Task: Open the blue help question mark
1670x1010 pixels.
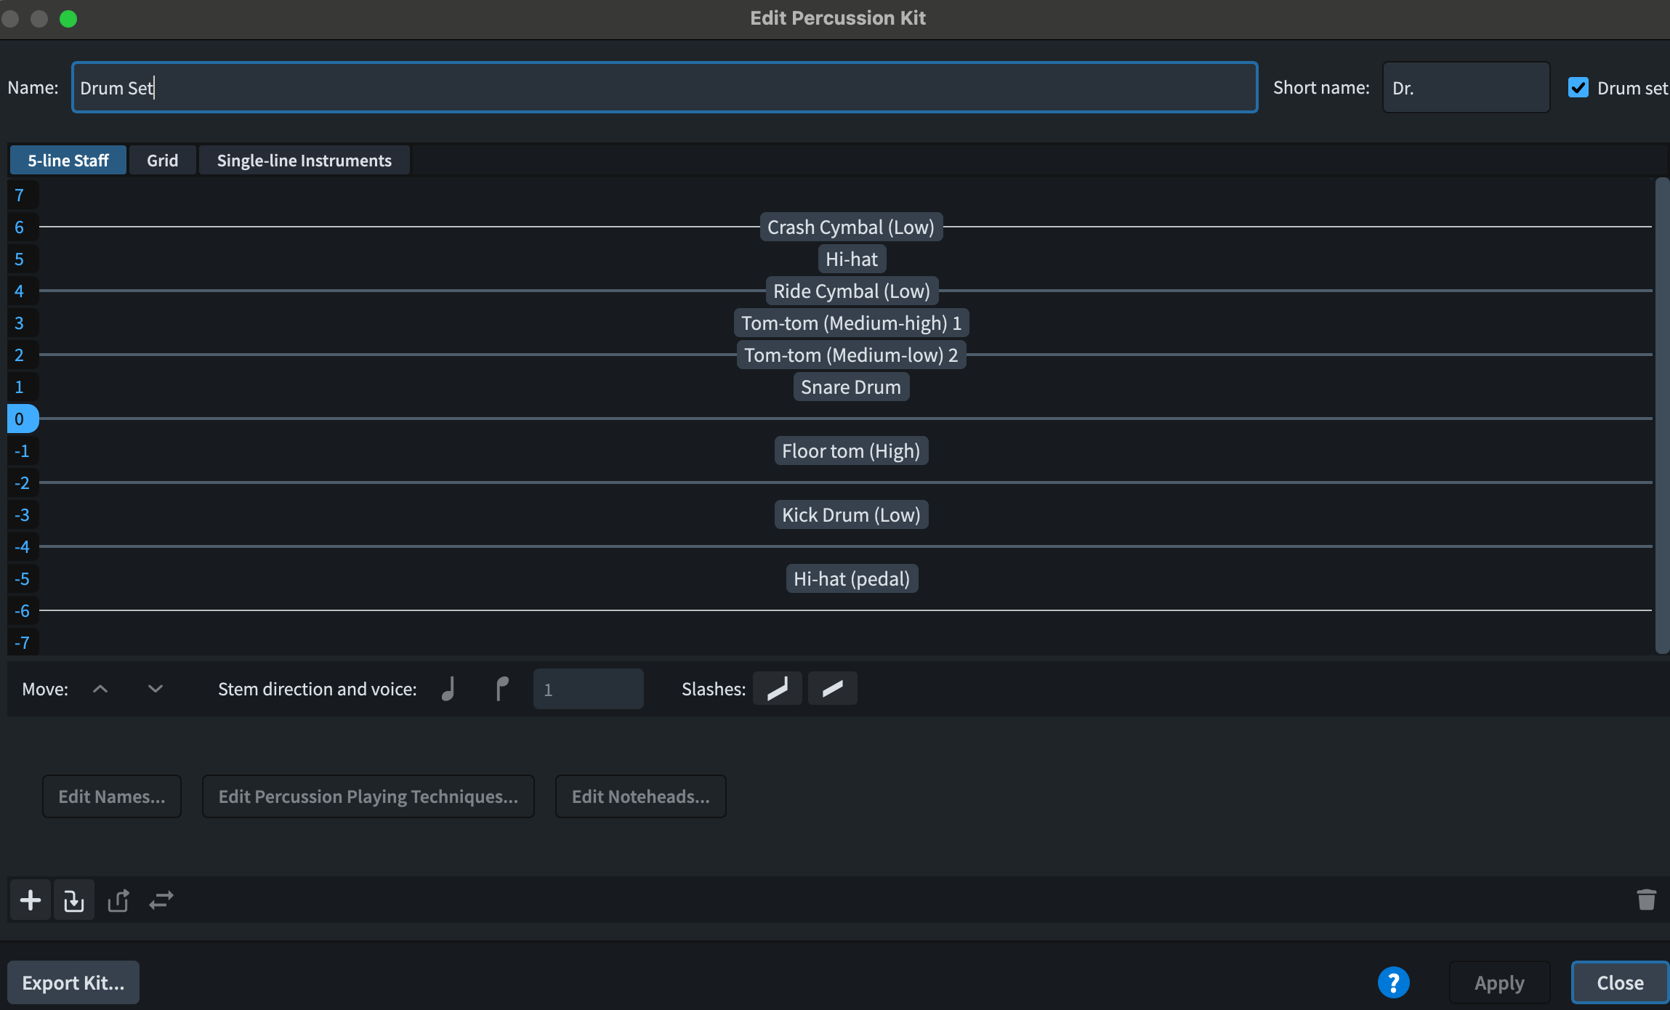Action: point(1393,982)
